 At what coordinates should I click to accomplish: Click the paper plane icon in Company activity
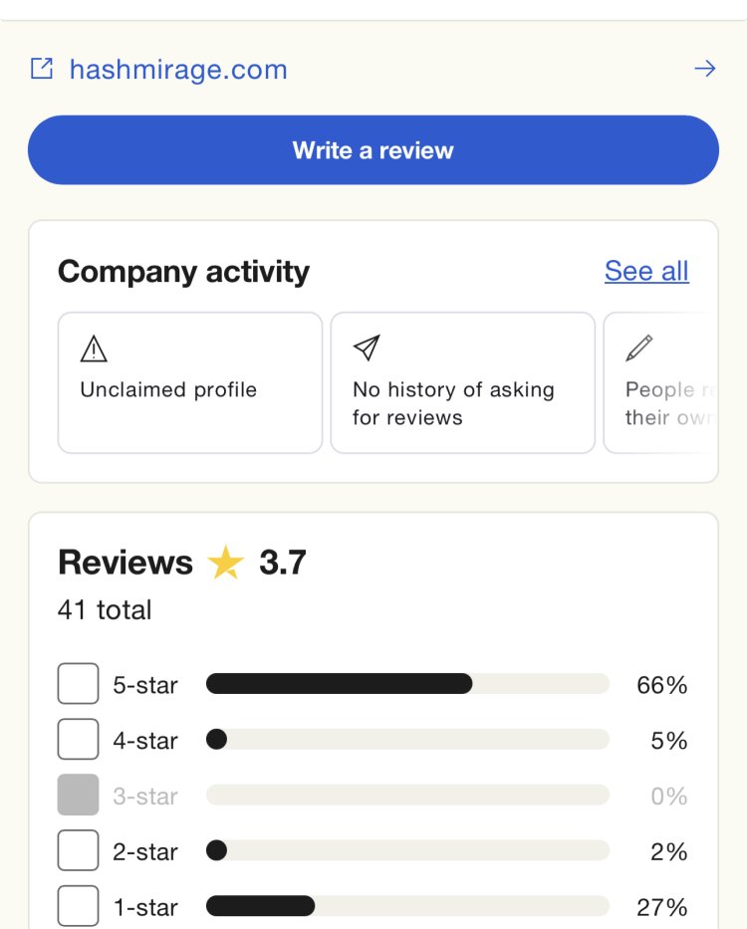[x=367, y=348]
